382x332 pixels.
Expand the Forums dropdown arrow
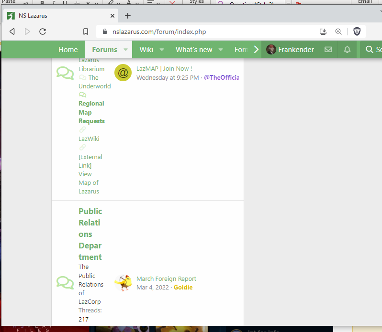125,50
